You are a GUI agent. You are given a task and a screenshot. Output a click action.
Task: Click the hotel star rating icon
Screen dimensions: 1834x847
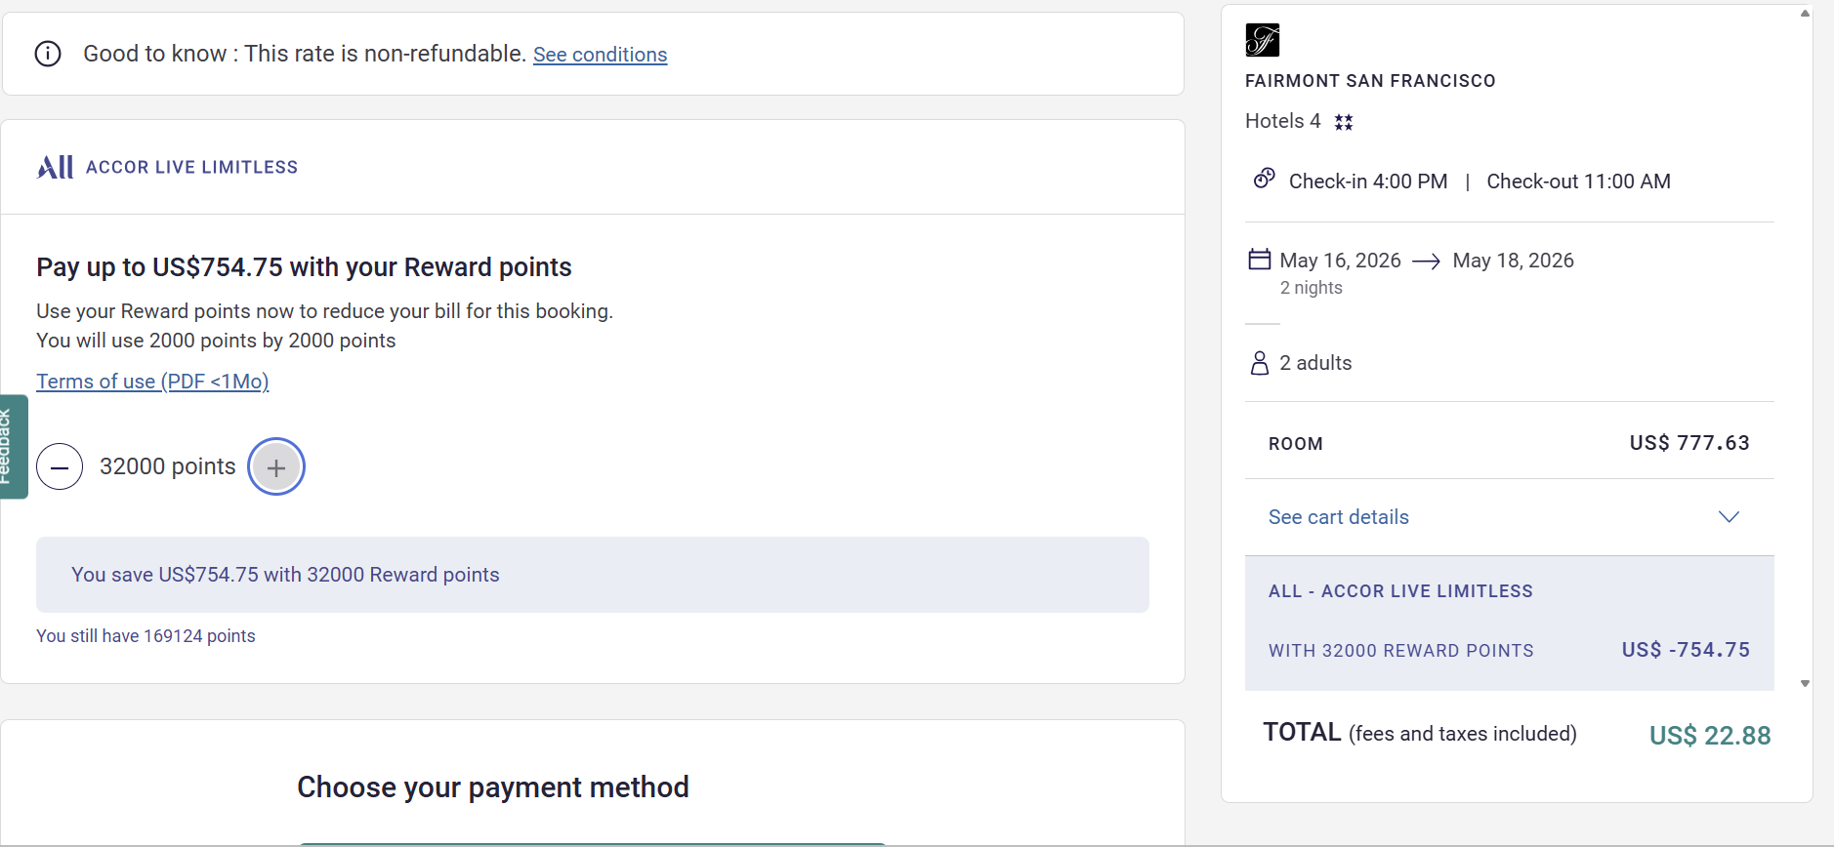tap(1344, 122)
